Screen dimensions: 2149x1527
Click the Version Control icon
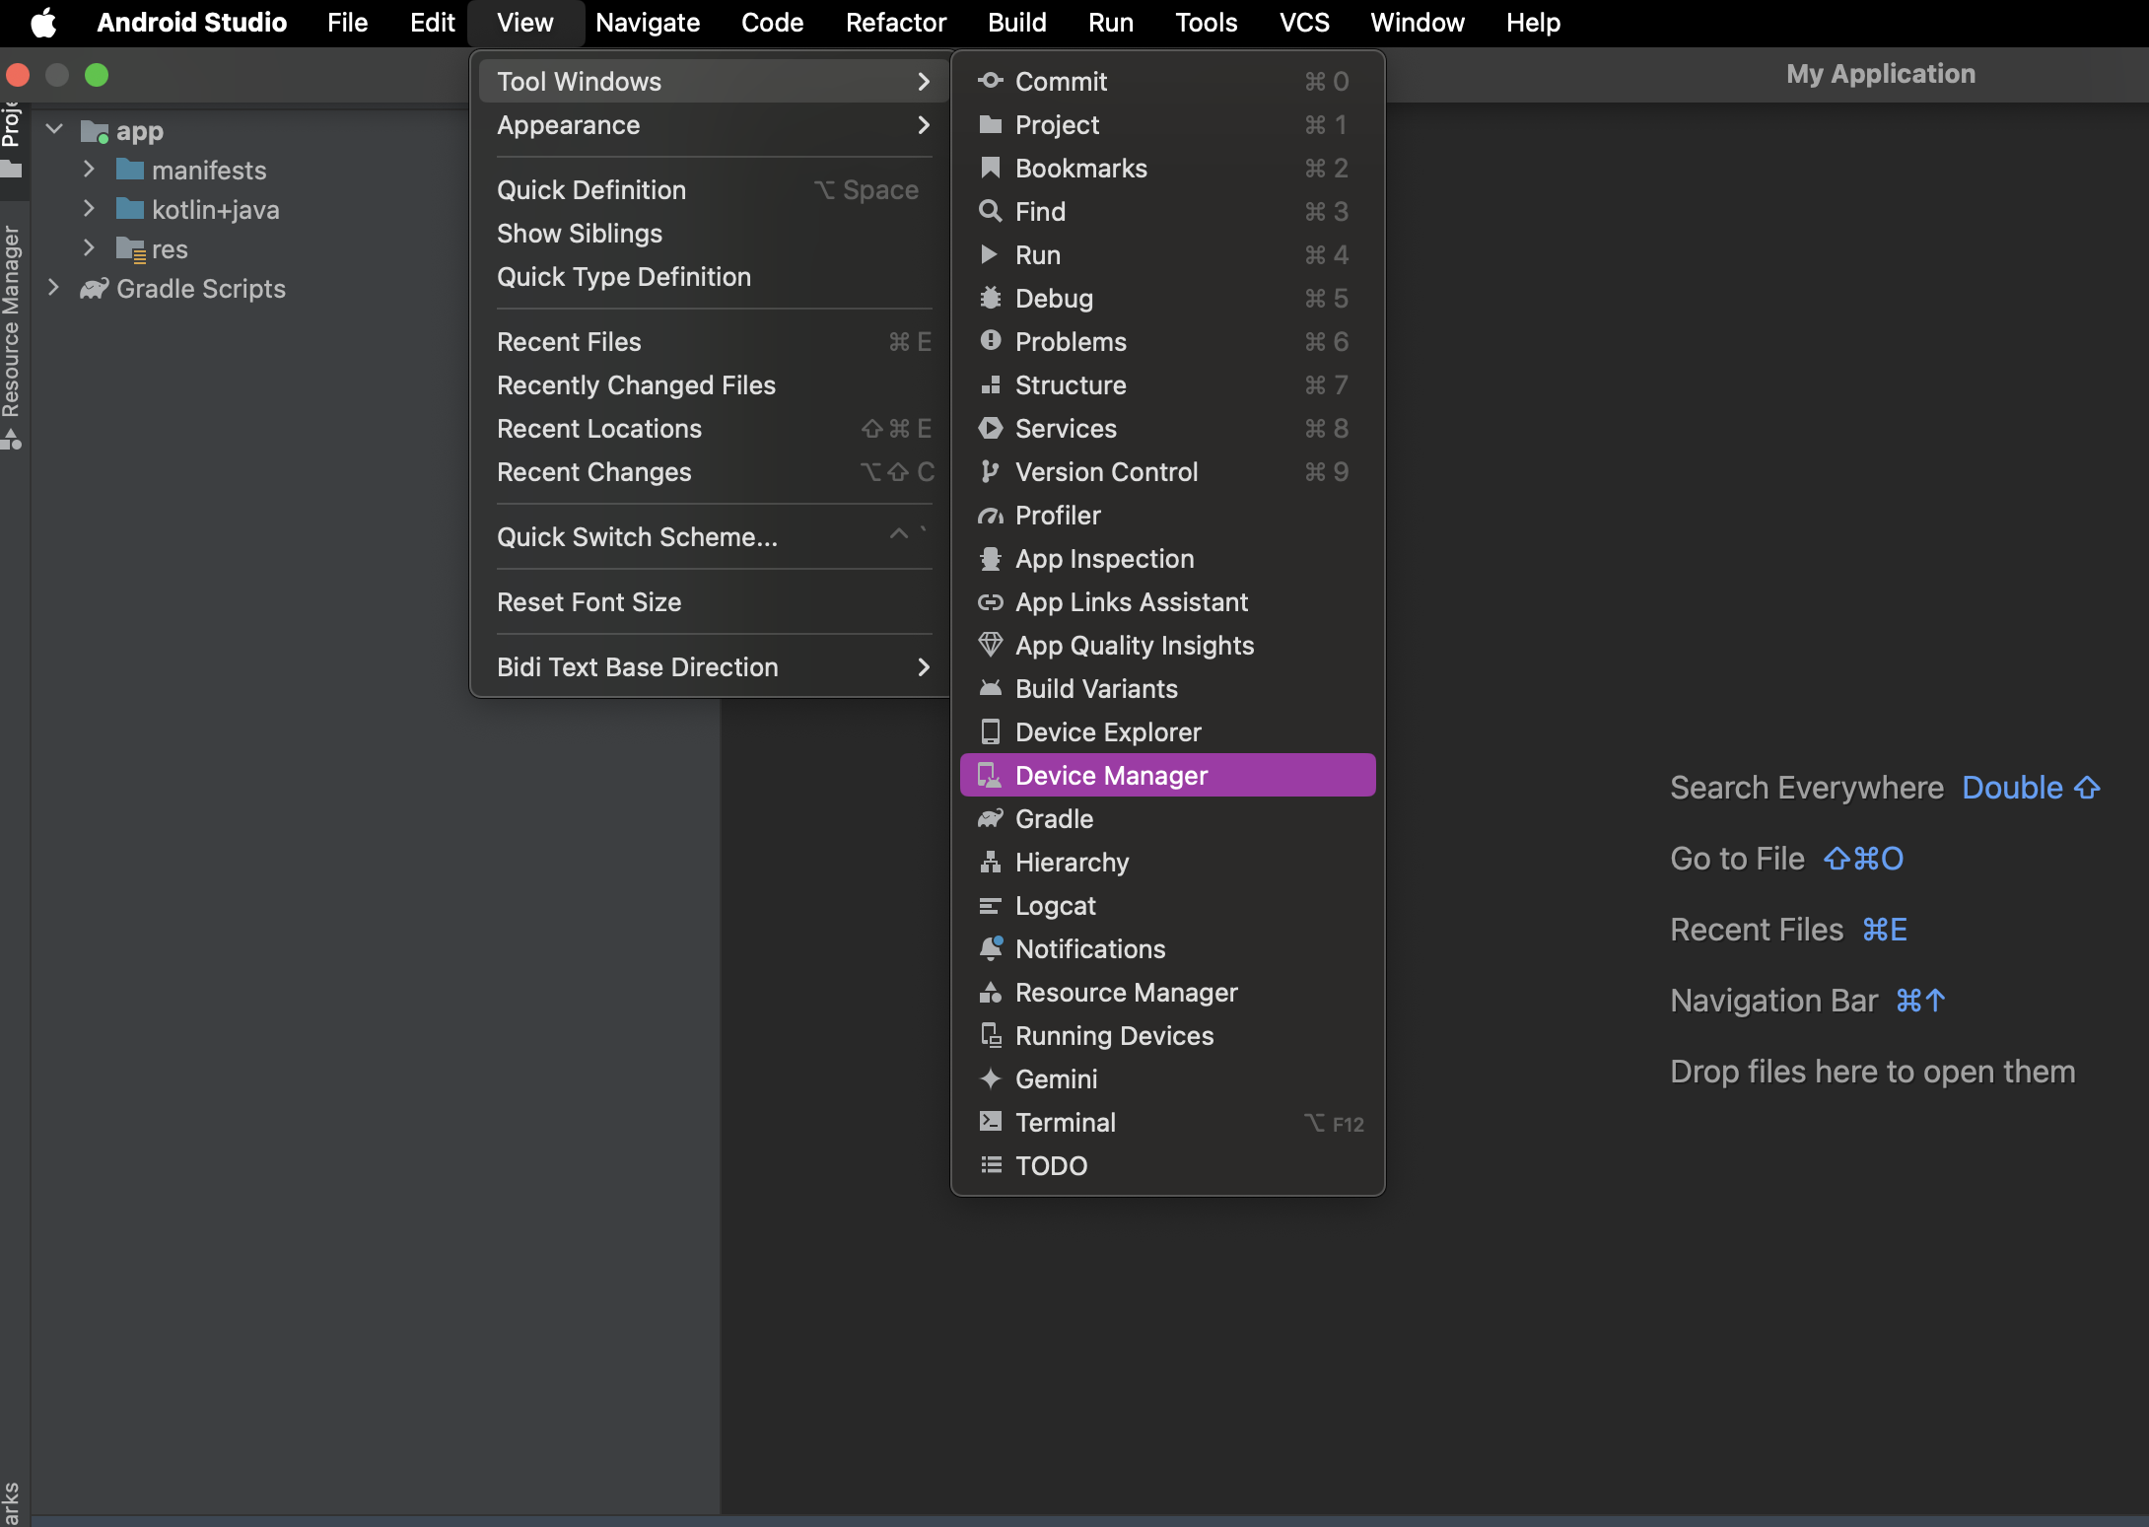pyautogui.click(x=985, y=471)
